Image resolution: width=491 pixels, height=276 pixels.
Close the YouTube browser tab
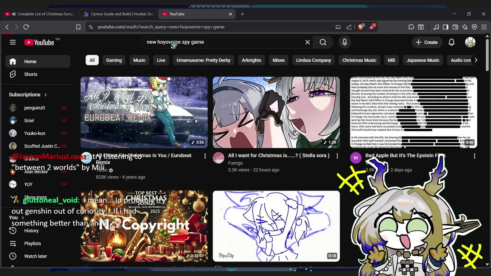231,14
